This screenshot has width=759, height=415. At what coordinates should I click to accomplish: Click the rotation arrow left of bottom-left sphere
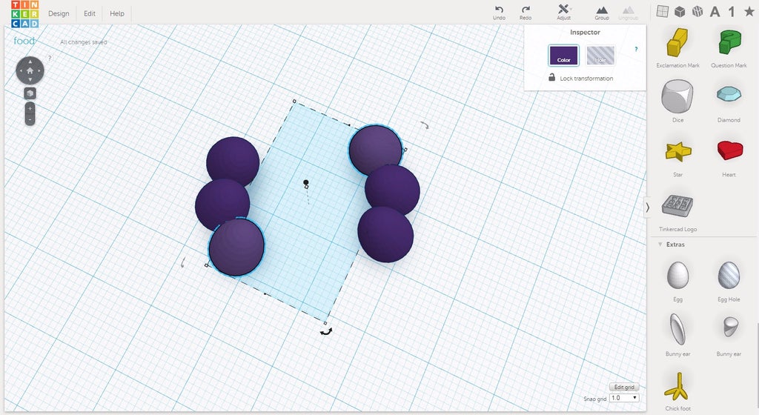click(x=182, y=262)
